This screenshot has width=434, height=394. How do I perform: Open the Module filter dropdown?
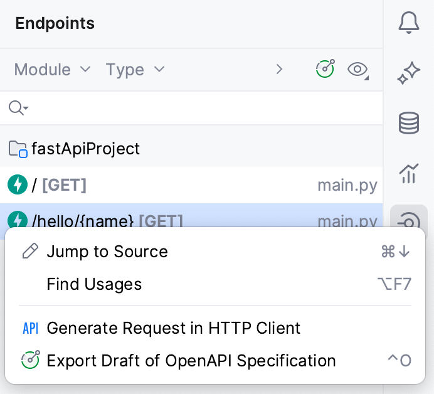53,70
